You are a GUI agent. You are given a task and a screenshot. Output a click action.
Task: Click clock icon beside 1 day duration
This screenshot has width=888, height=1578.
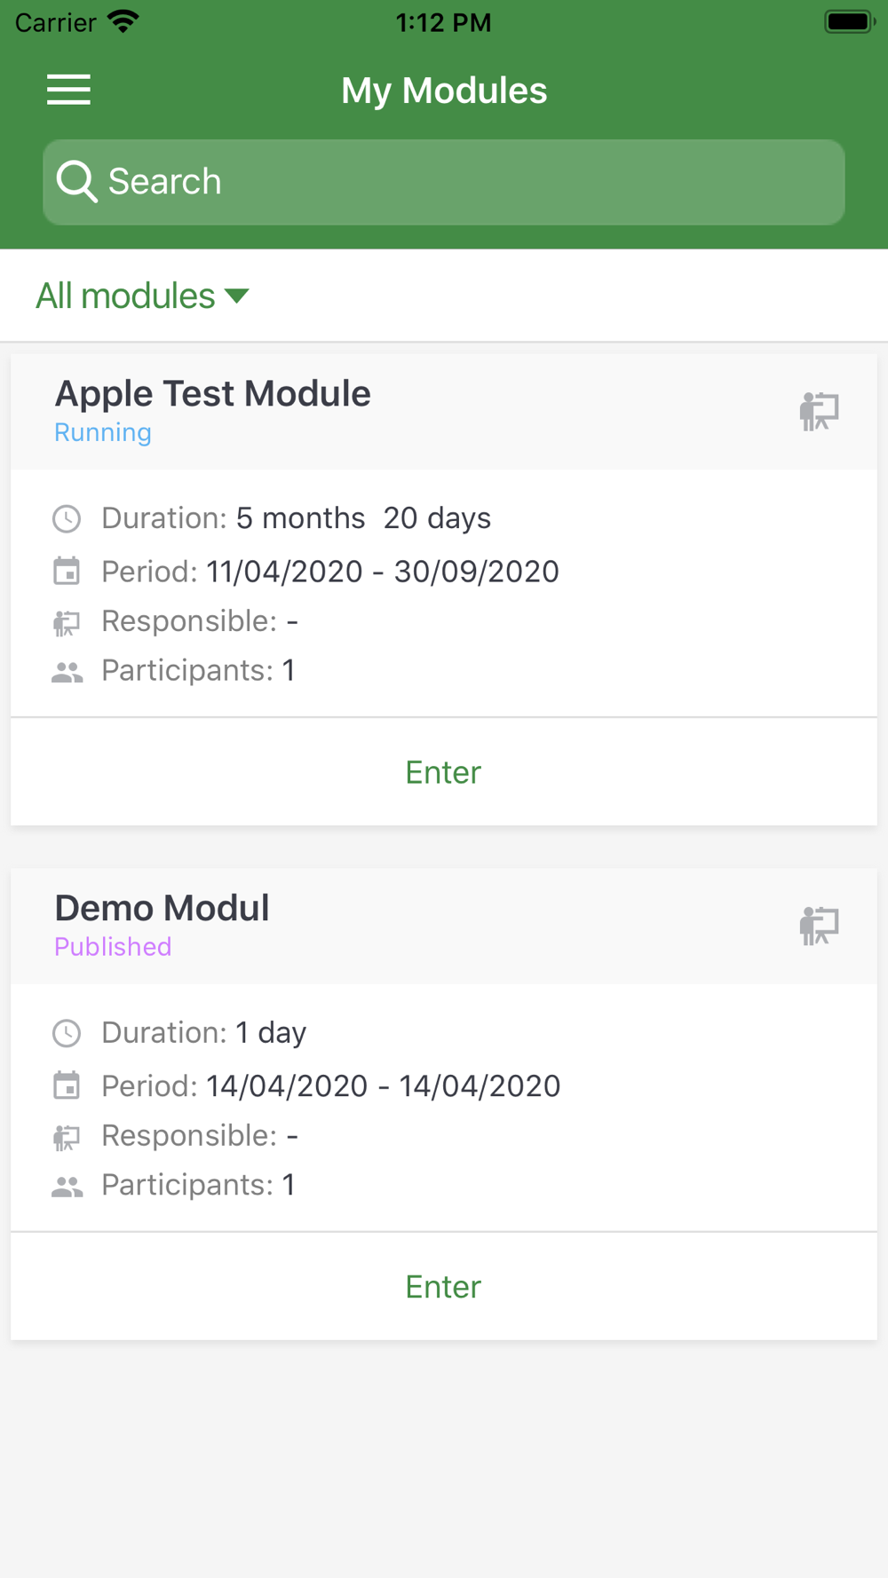click(67, 1033)
